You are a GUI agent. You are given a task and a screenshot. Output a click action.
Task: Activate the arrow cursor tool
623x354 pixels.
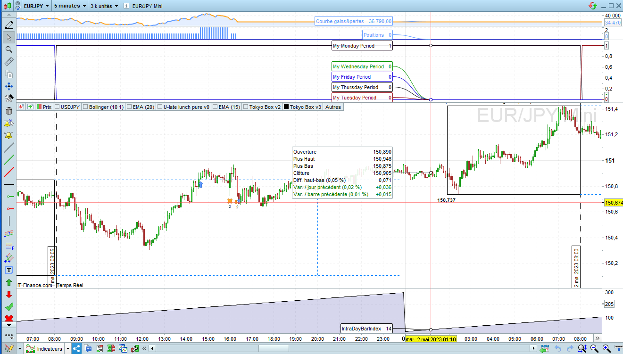point(8,37)
